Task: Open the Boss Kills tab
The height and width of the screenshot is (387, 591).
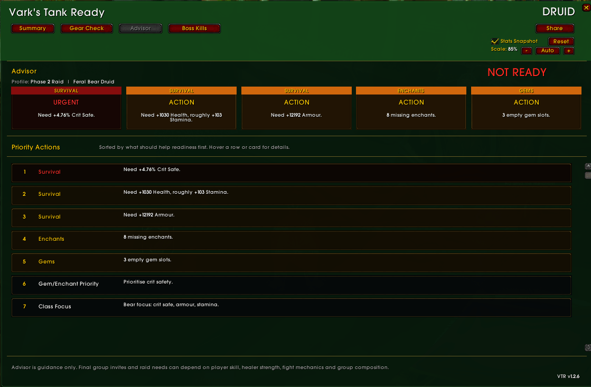Action: pos(194,29)
